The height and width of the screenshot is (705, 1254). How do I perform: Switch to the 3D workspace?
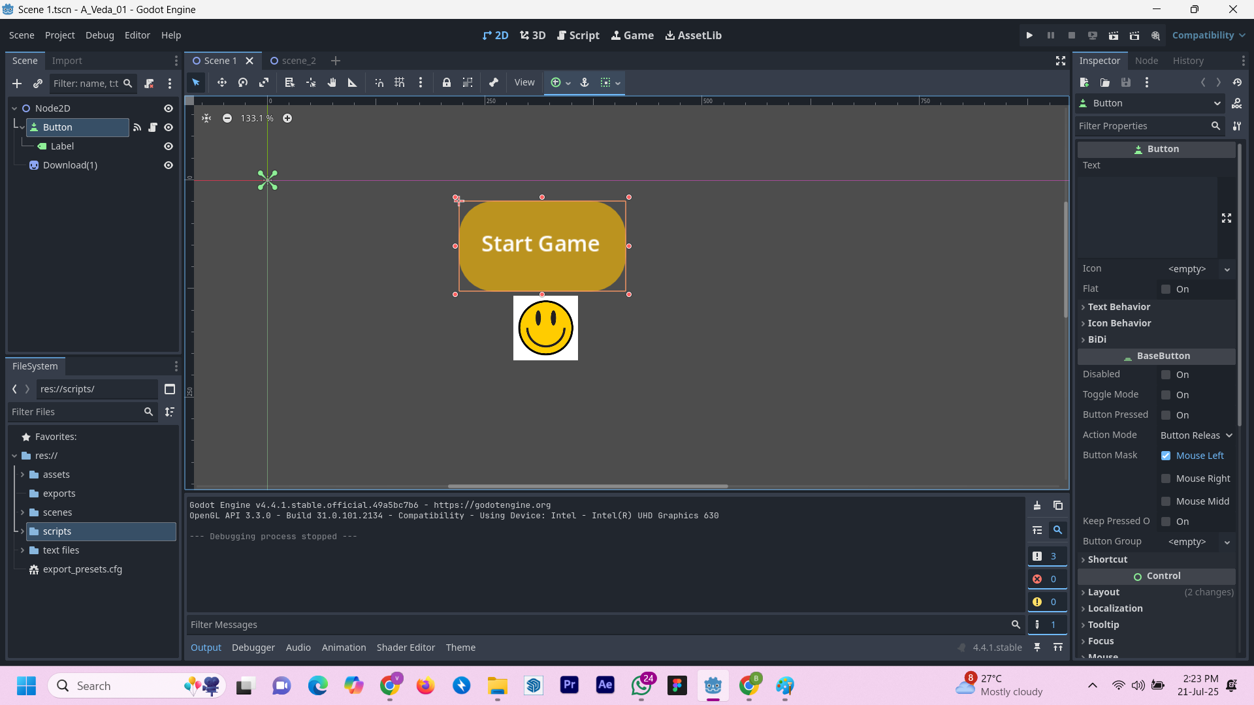(x=533, y=35)
